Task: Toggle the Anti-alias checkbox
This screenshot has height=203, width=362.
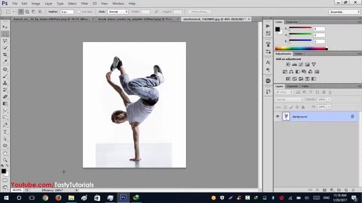Action: (79, 12)
